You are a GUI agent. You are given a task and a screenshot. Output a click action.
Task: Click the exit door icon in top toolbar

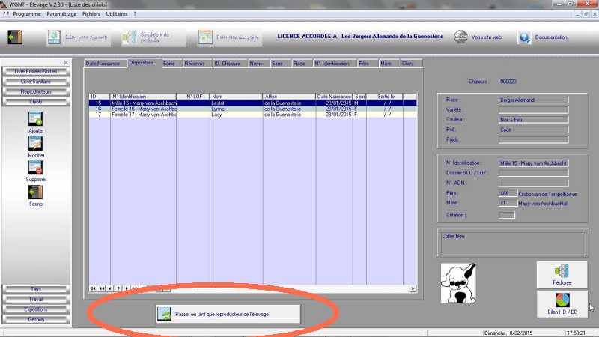point(15,37)
